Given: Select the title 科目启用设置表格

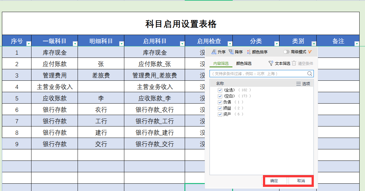Looking at the screenshot, I should pos(181,24).
